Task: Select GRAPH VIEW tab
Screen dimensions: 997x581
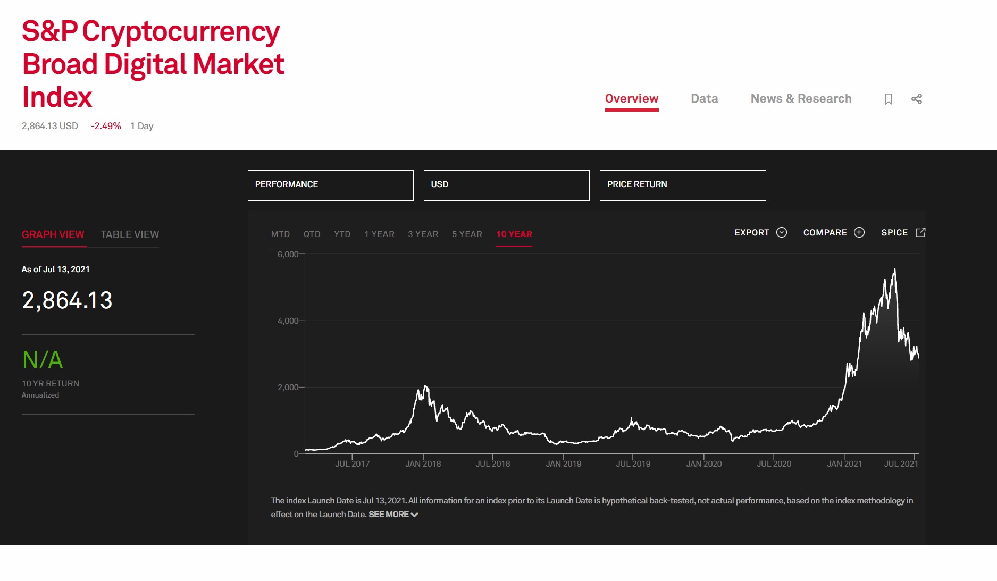Action: click(53, 234)
